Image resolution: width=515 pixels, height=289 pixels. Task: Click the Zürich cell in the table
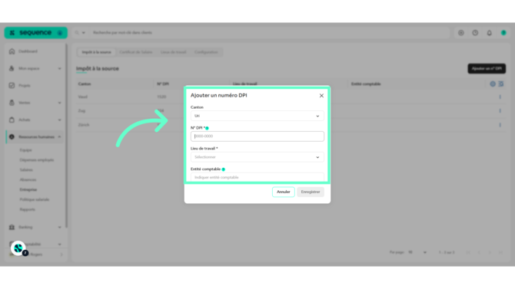84,125
